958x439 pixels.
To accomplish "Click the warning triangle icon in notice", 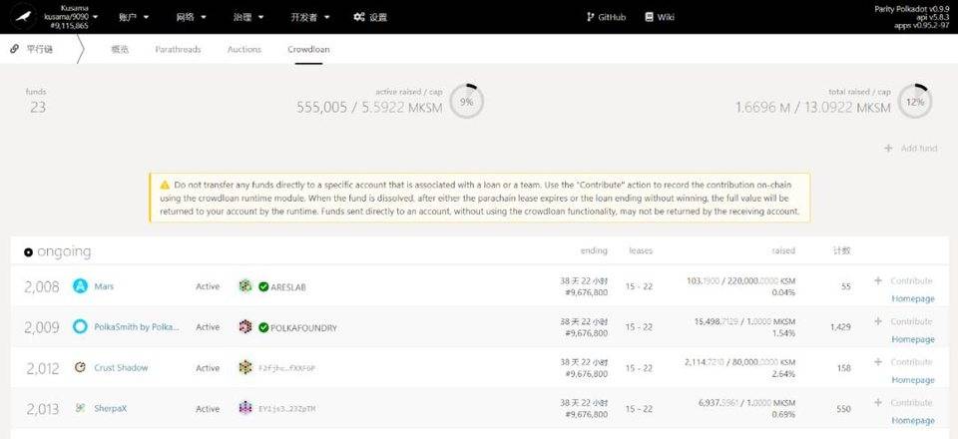I will (x=165, y=185).
